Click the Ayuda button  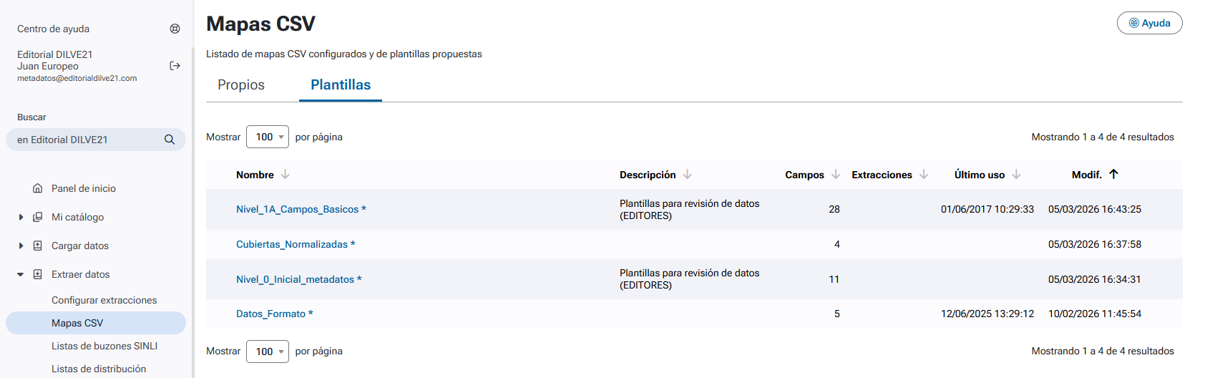pos(1149,23)
